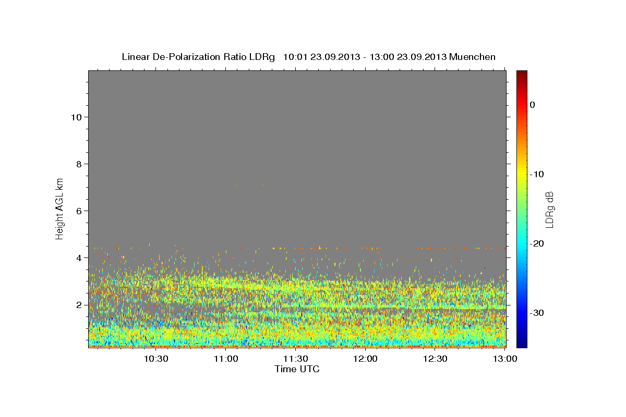Click the colorbar value -30
The image size is (626, 417).
point(537,313)
